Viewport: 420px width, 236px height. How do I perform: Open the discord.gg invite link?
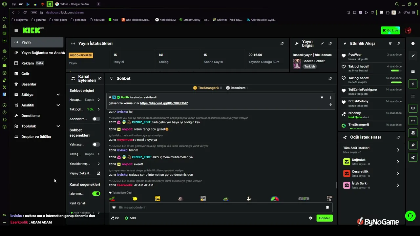click(164, 103)
